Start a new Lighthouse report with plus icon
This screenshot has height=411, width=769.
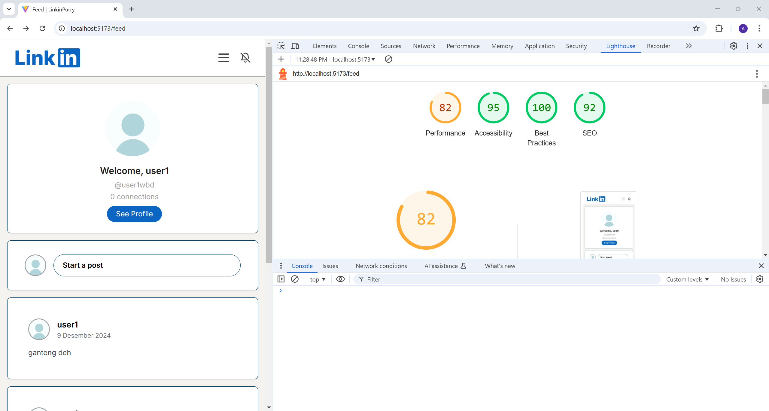pos(281,59)
